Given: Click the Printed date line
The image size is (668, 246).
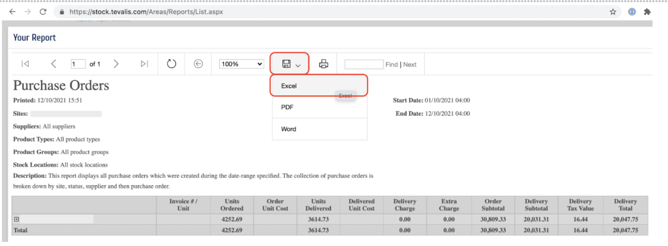Looking at the screenshot, I should point(48,101).
